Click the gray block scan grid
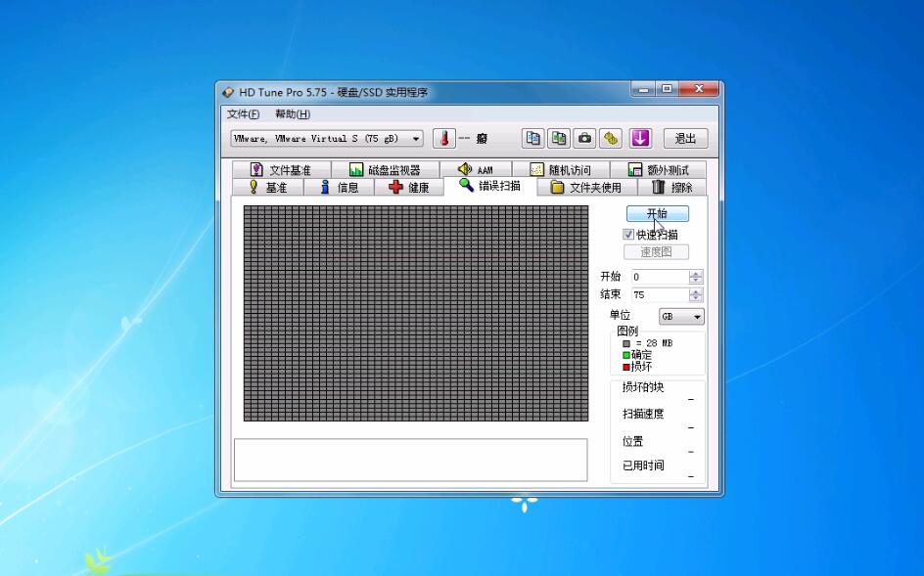Screen dimensions: 924x576 (x=416, y=313)
